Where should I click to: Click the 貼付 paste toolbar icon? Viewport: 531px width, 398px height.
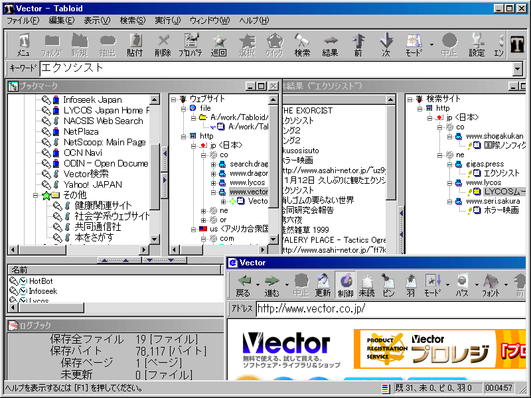coord(135,44)
